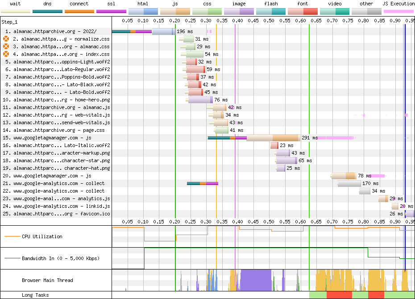Click render-blocking icon beside almanac.css request
Viewport: 415px width, 299px height.
pyautogui.click(x=6, y=46)
